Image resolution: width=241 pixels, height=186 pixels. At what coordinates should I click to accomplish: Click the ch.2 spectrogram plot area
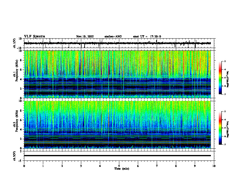point(117,125)
